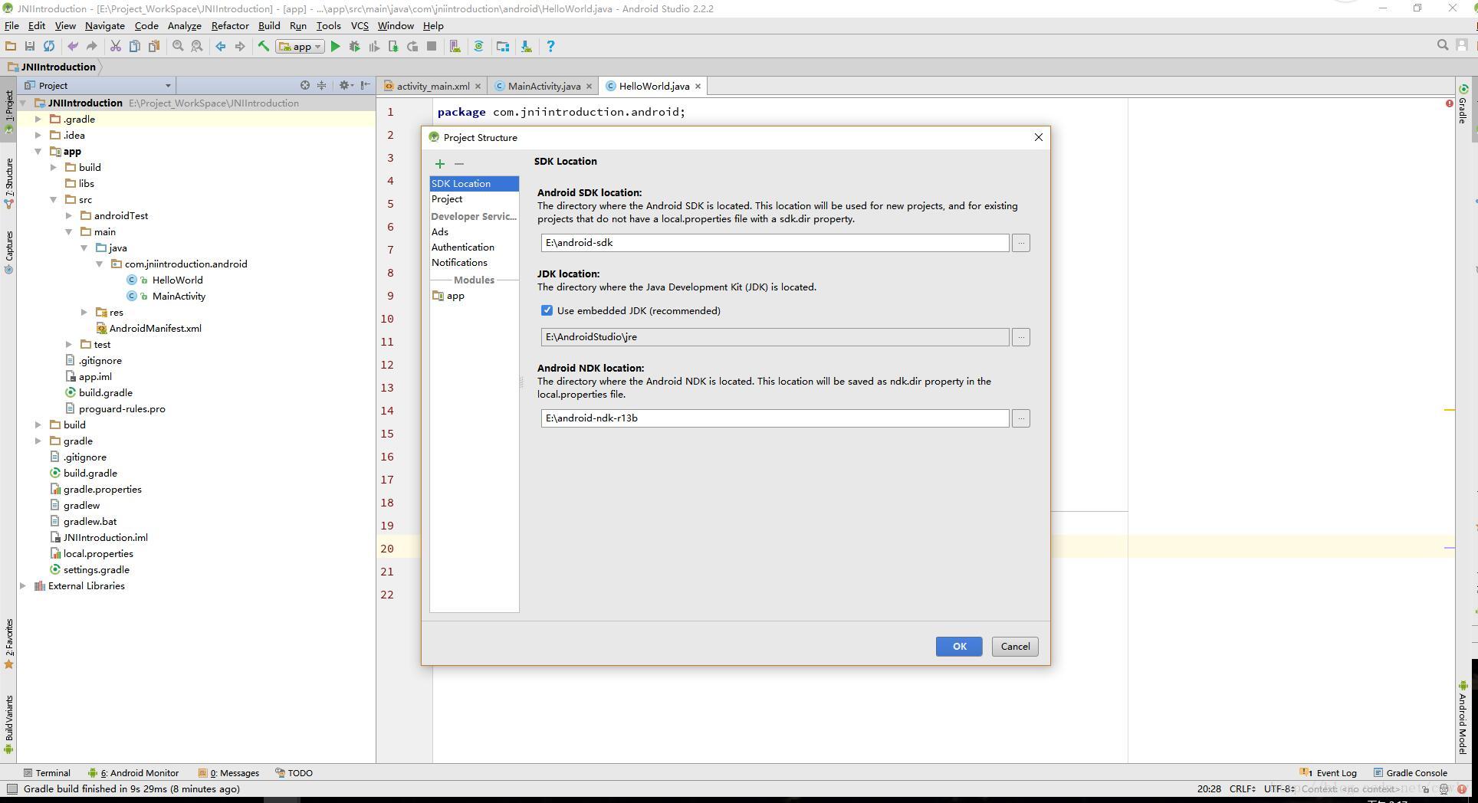Viewport: 1478px width, 803px height.
Task: Click the AVD Manager toolbar icon
Action: pyautogui.click(x=455, y=47)
